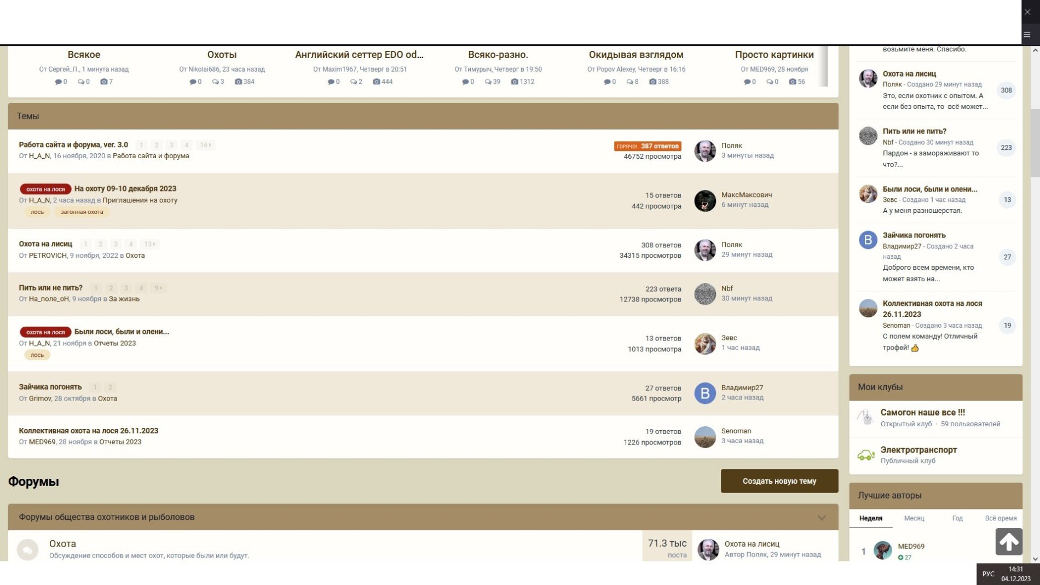This screenshot has width=1040, height=585.
Task: Click the РУС language indicator in taskbar
Action: coord(988,574)
